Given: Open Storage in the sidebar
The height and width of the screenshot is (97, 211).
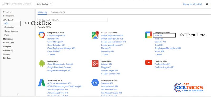Looking at the screenshot, I should 6,54.
